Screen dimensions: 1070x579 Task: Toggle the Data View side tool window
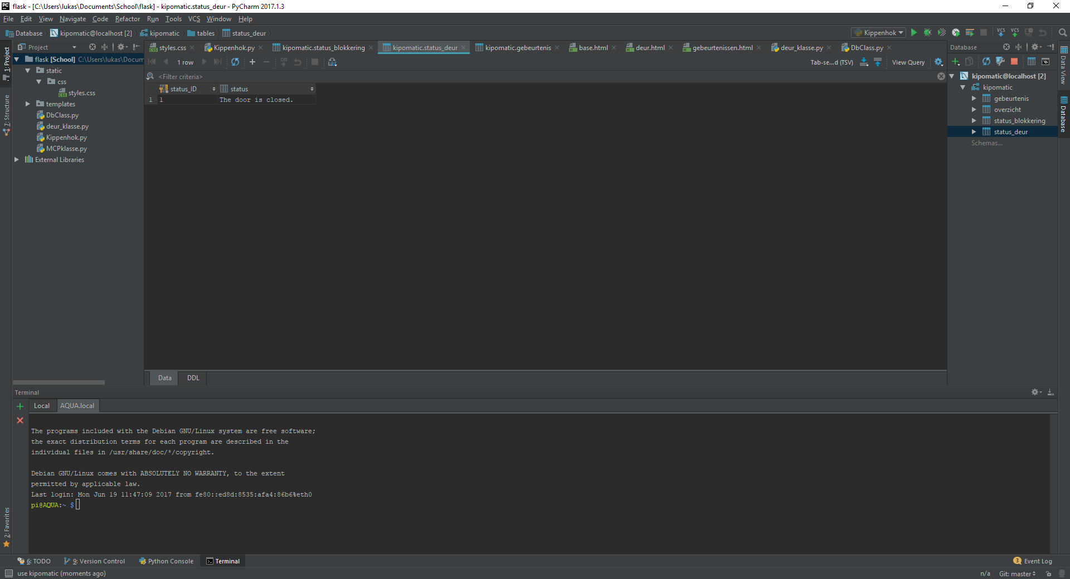[x=1064, y=65]
